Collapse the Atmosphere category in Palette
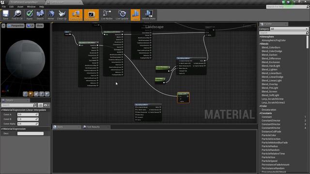 tap(260, 37)
